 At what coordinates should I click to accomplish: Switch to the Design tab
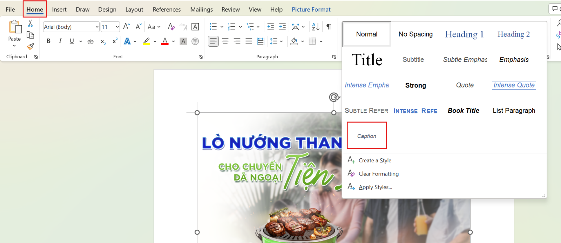click(107, 9)
